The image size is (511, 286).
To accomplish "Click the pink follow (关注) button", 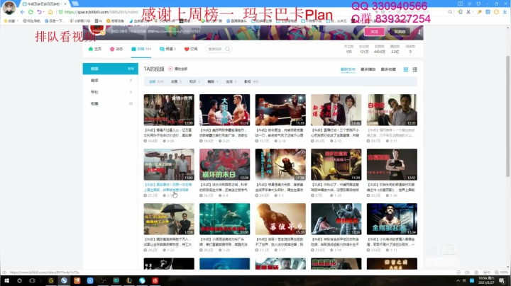I will tap(375, 32).
